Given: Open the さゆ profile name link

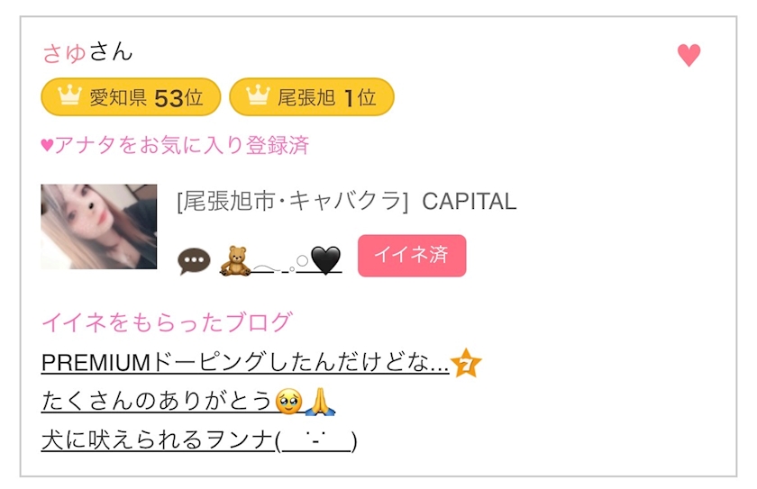Looking at the screenshot, I should pos(65,52).
